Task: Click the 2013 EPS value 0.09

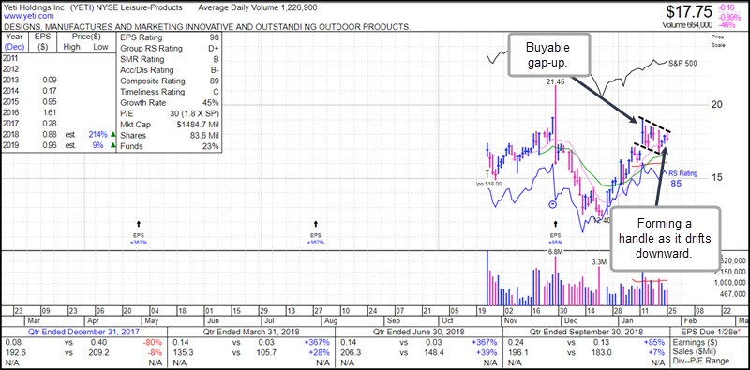Action: coord(49,80)
